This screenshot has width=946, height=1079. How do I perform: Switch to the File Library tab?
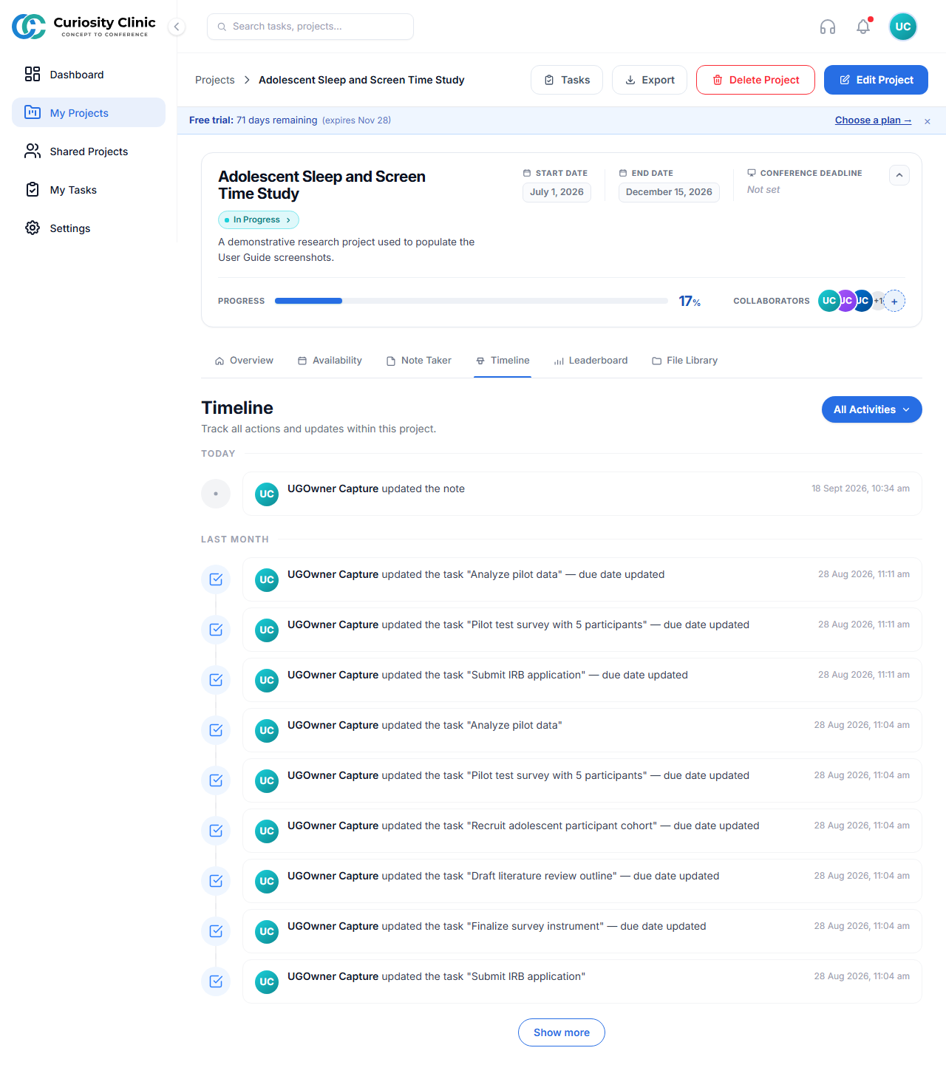(684, 361)
